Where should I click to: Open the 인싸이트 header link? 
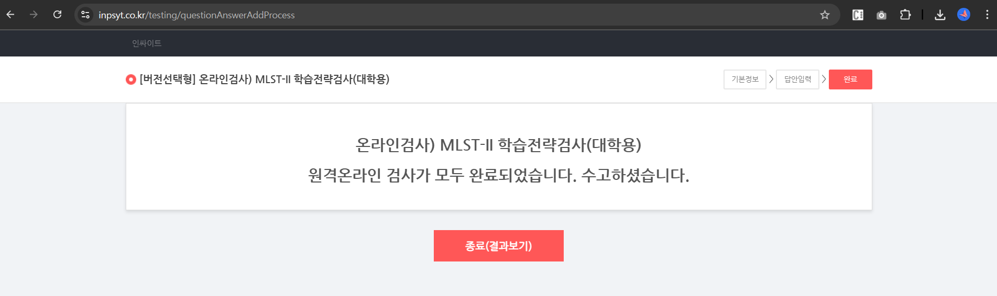click(x=147, y=43)
